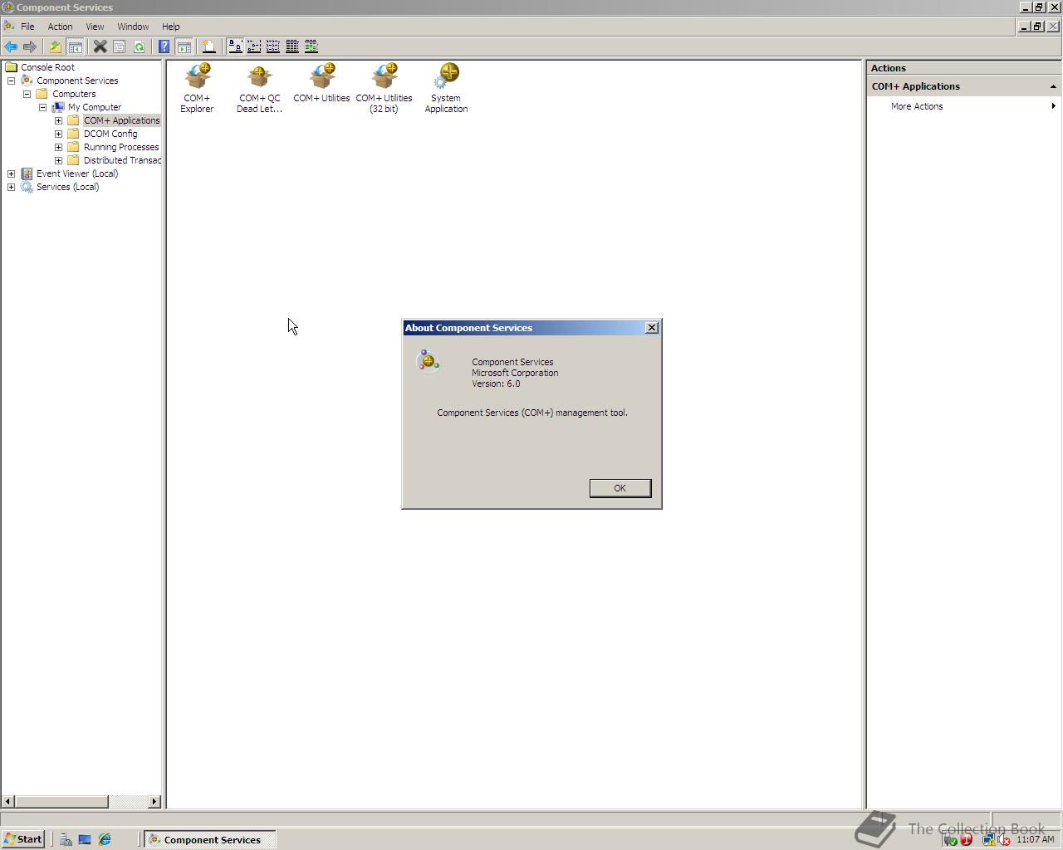Click the 11:07 AM taskbar clock
Viewport: 1063px width, 850px height.
coord(1035,840)
